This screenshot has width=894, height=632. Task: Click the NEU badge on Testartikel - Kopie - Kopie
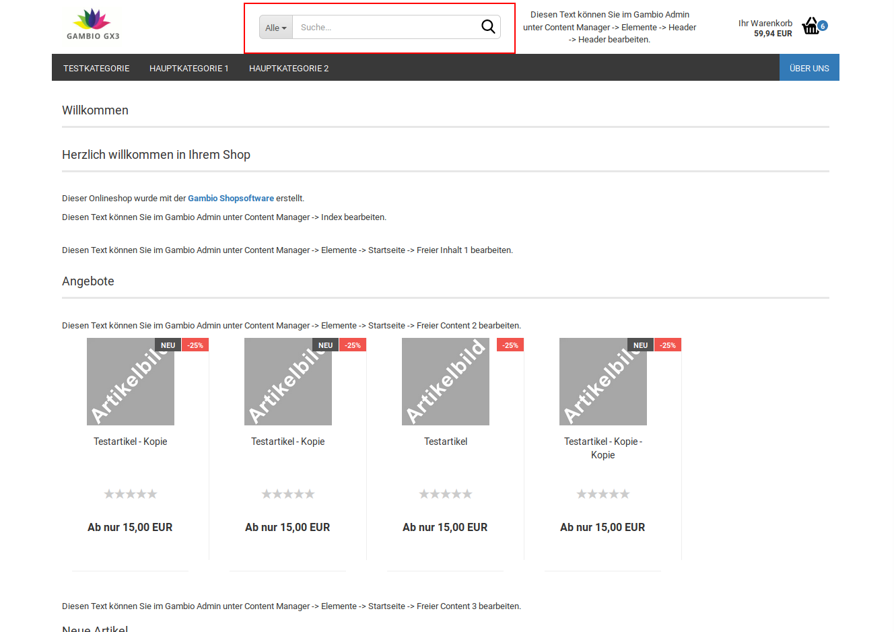(x=640, y=345)
